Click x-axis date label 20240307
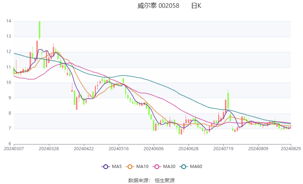Screen dimensions: 303x184 point(14,149)
